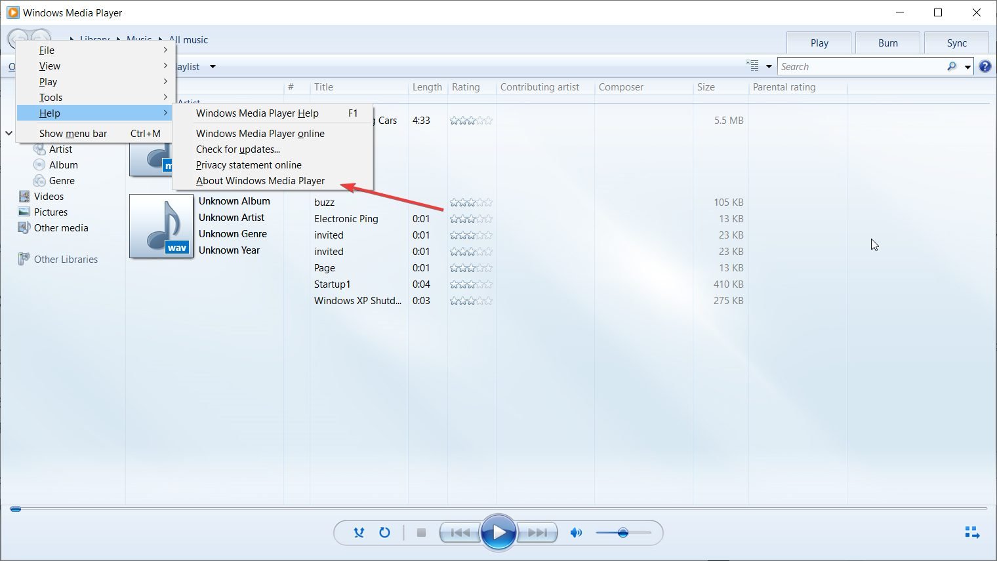This screenshot has width=997, height=561.
Task: Click the Videos filmstrip icon
Action: [x=24, y=197]
